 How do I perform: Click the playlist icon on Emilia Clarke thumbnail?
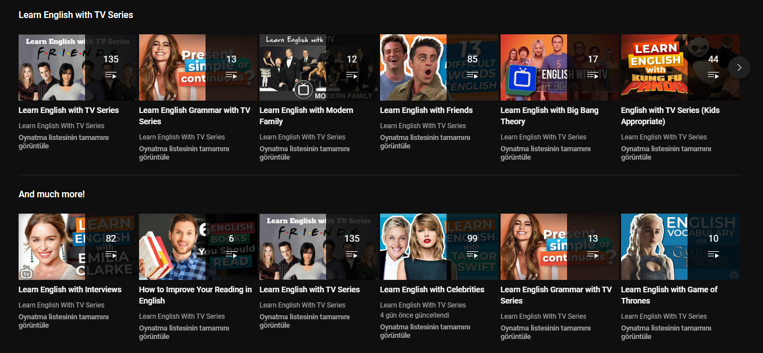tap(111, 255)
